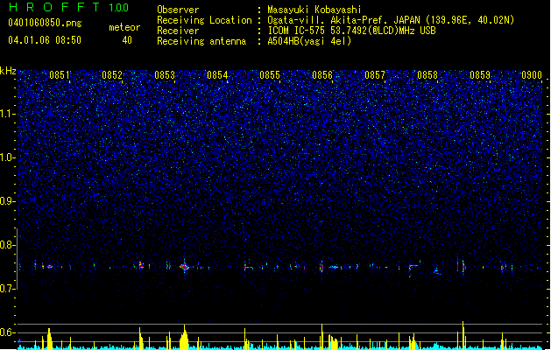
Task: Click the 0856 time marker
Action: tap(322, 75)
